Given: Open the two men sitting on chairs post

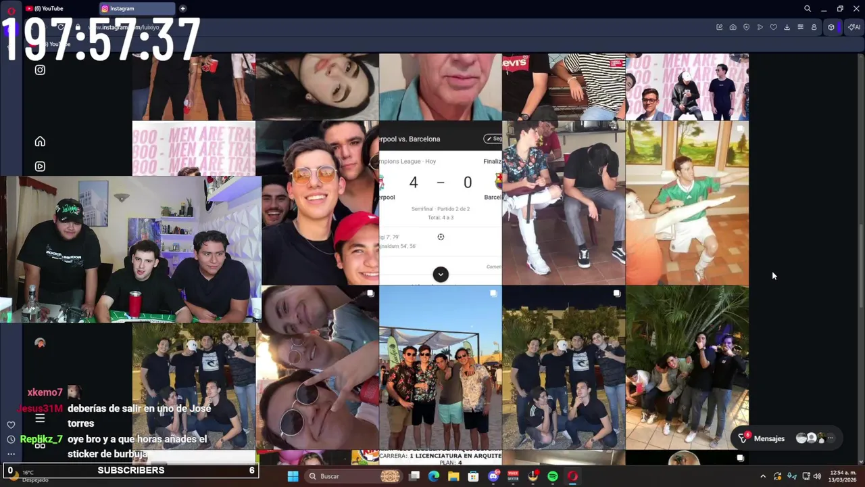Looking at the screenshot, I should click(x=564, y=203).
